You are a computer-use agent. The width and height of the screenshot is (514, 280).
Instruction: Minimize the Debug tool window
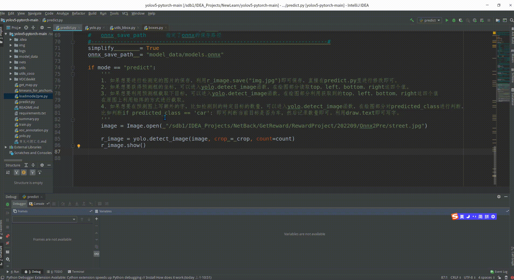pos(506,197)
